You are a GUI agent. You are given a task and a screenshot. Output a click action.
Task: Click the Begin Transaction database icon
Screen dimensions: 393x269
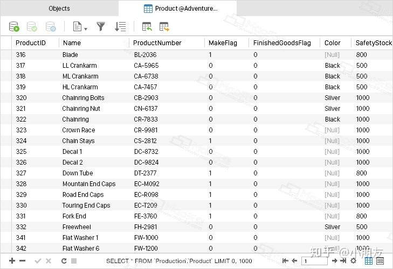point(14,26)
